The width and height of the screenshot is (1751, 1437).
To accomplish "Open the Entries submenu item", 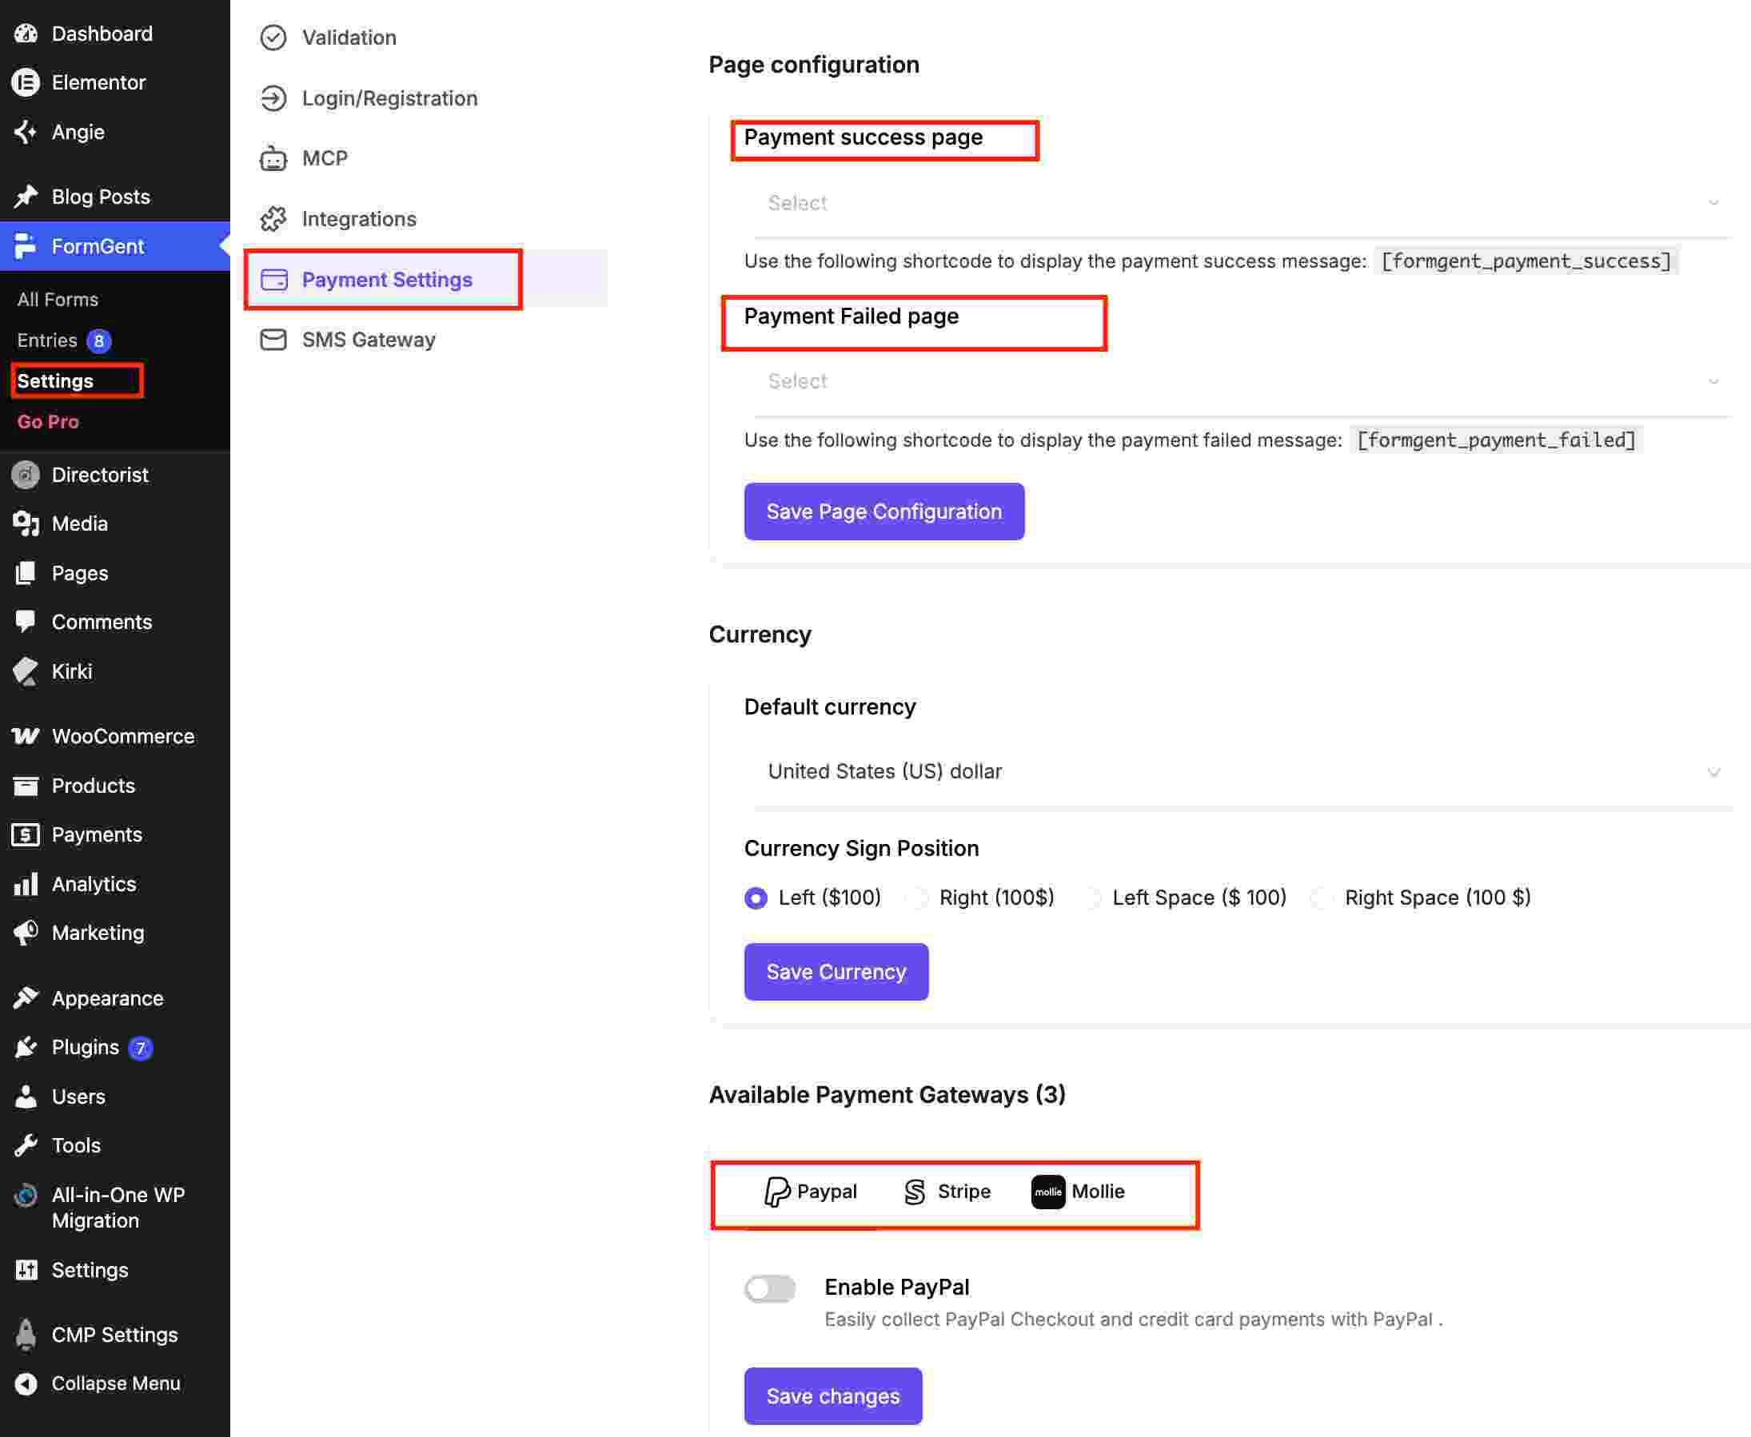I will (x=47, y=340).
